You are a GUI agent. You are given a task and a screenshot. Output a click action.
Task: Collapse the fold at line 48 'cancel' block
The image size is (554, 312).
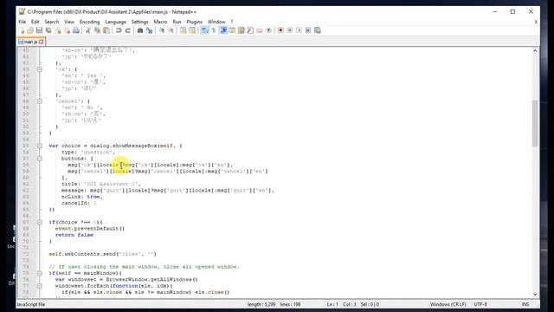coord(40,101)
